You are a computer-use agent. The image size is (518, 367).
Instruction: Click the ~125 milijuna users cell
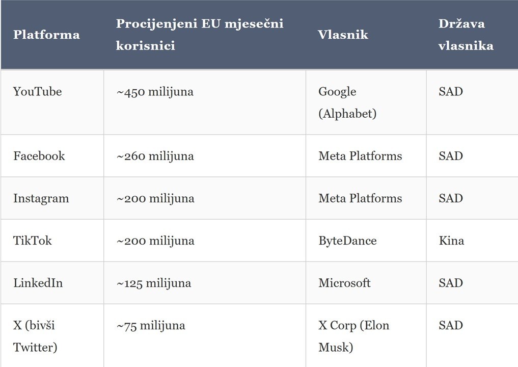pos(154,283)
